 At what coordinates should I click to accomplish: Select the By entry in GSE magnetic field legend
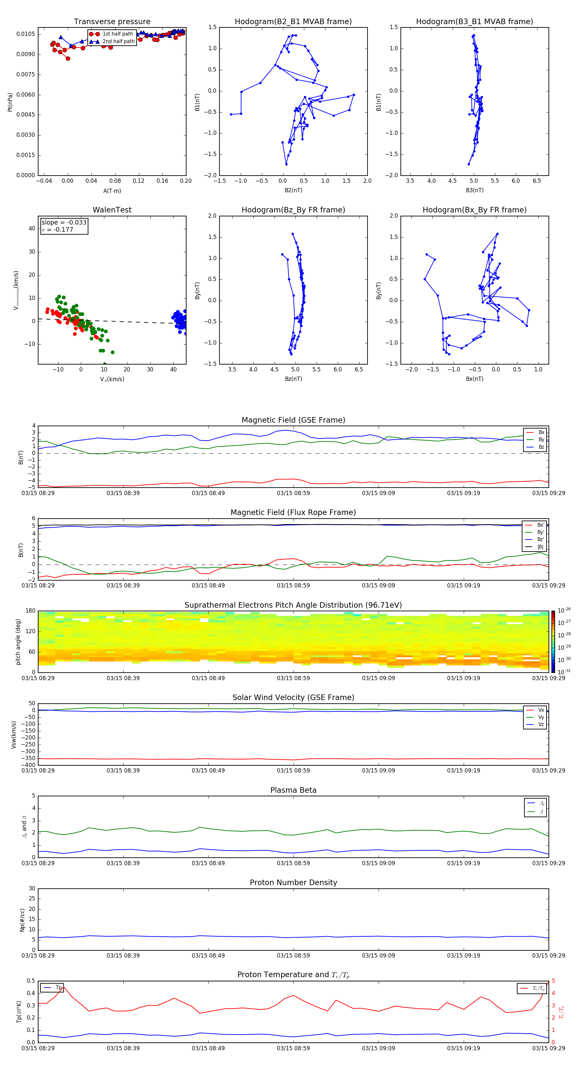coord(535,440)
